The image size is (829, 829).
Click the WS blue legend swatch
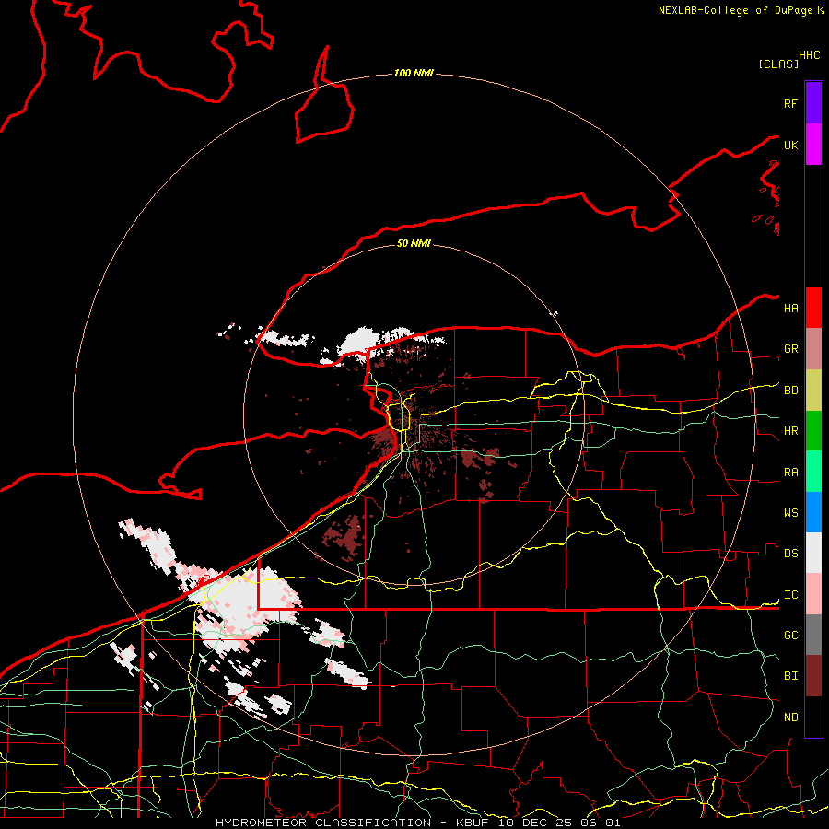[813, 512]
